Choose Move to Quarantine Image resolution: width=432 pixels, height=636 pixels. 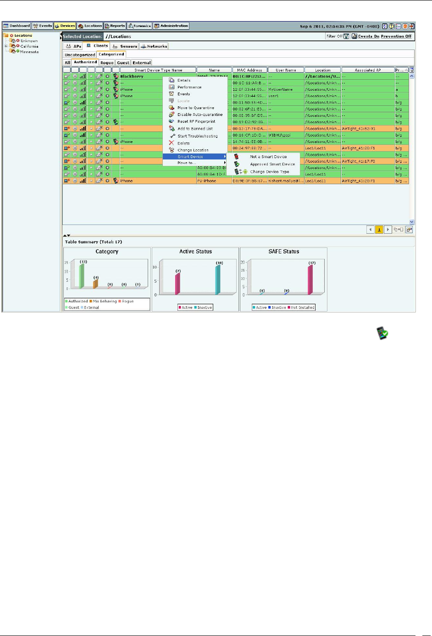195,108
